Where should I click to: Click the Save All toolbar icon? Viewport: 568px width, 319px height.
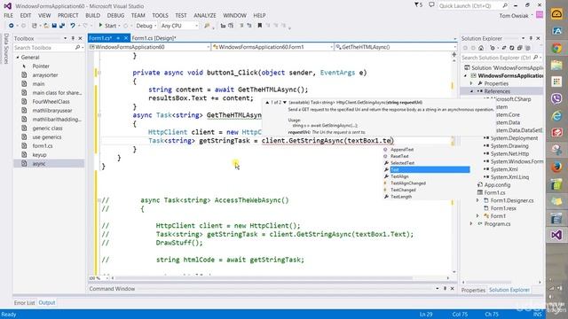[62, 26]
